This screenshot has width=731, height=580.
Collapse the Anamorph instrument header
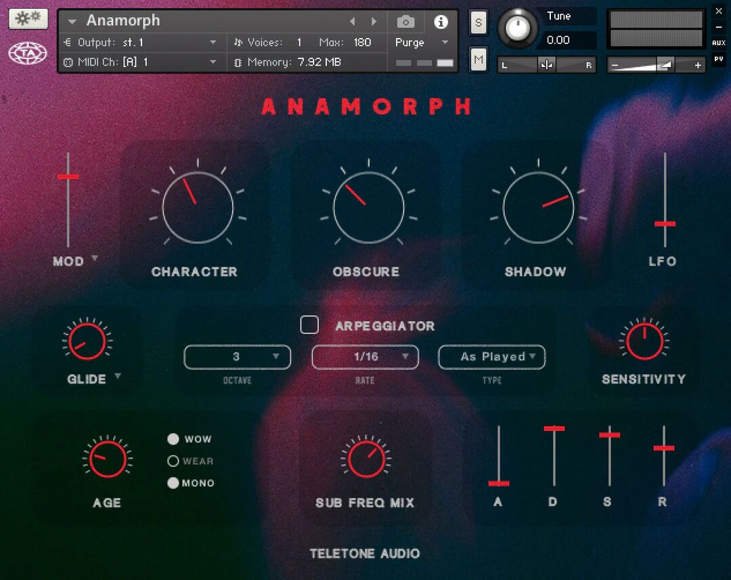tap(72, 21)
